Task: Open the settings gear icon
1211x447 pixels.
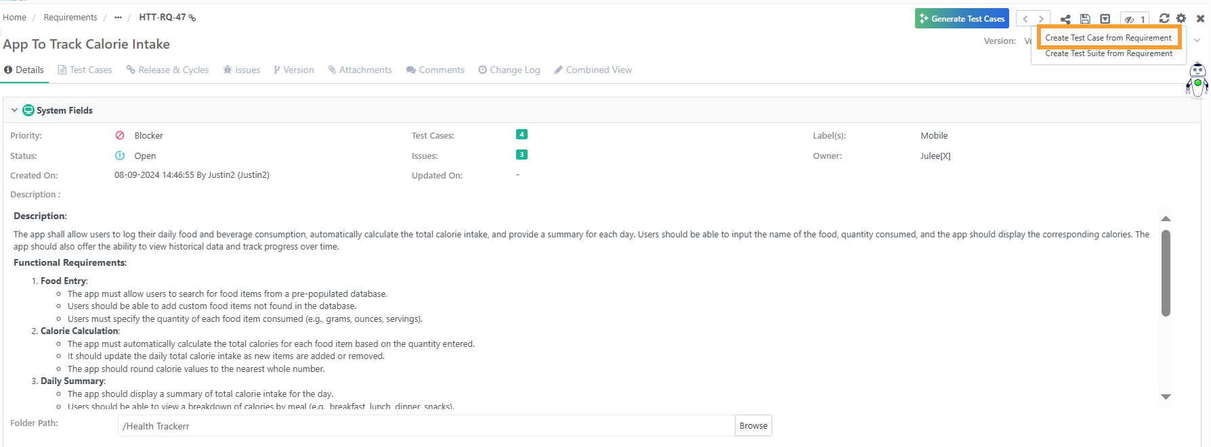Action: (x=1181, y=18)
